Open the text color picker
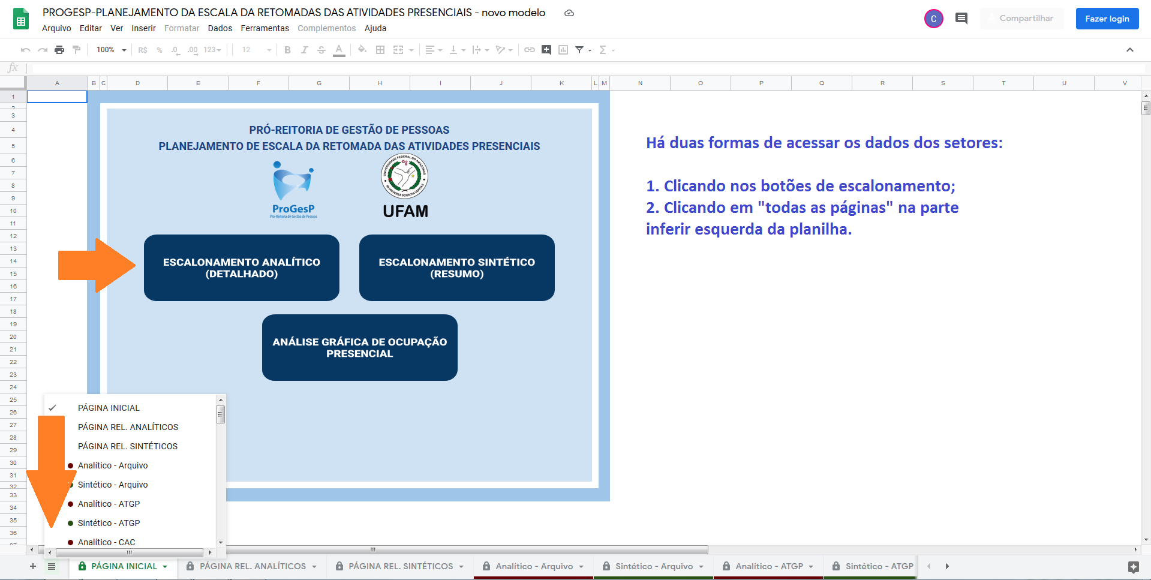 339,50
